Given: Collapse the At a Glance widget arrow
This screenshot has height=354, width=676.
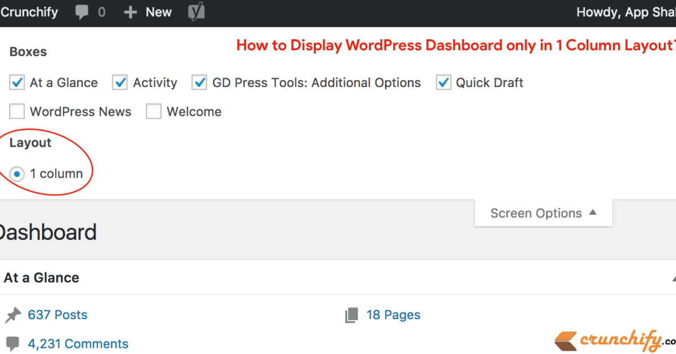Looking at the screenshot, I should coord(673,278).
